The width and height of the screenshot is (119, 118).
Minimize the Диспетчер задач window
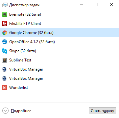(x=82, y=5)
